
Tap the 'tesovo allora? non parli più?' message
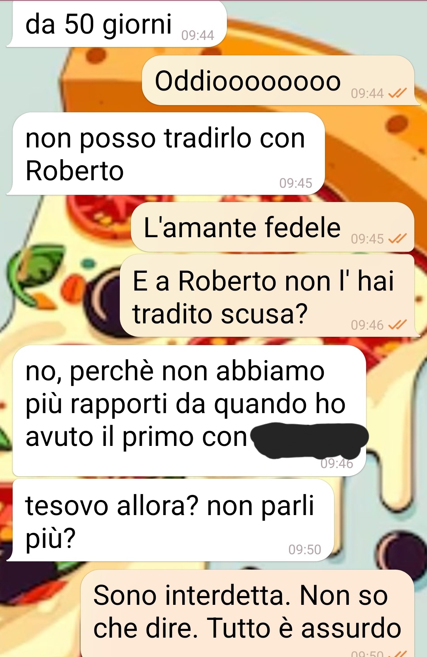click(171, 520)
